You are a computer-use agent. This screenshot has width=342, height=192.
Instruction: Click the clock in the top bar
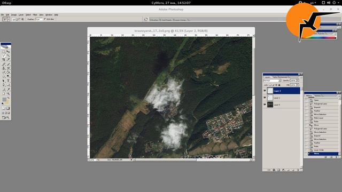171,3
